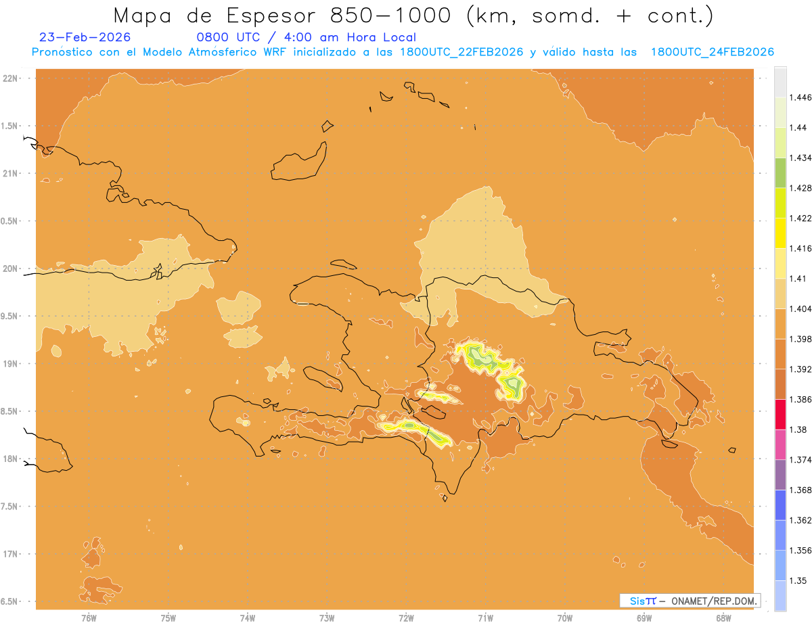Image resolution: width=812 pixels, height=627 pixels.
Task: Click legend value '1.422'
Action: click(x=800, y=218)
